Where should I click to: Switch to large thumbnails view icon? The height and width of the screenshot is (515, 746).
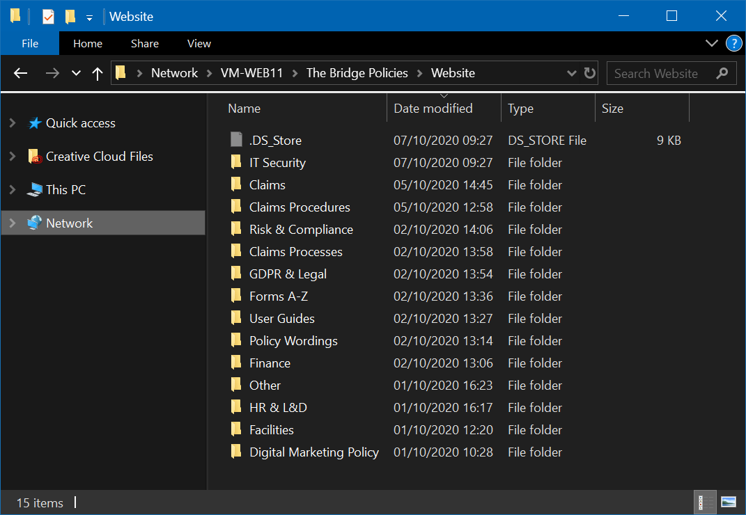point(729,502)
